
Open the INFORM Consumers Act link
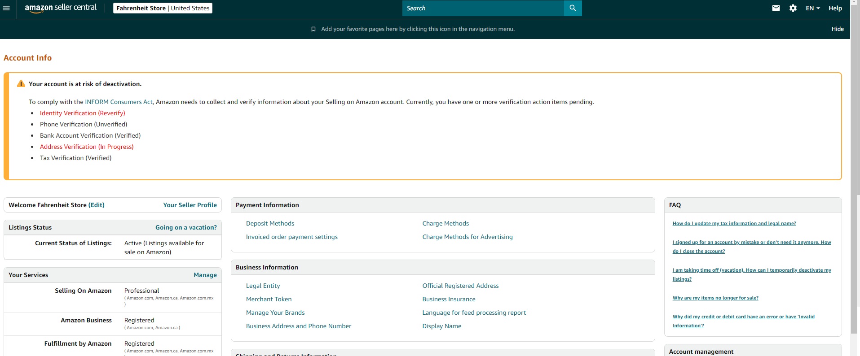[119, 102]
